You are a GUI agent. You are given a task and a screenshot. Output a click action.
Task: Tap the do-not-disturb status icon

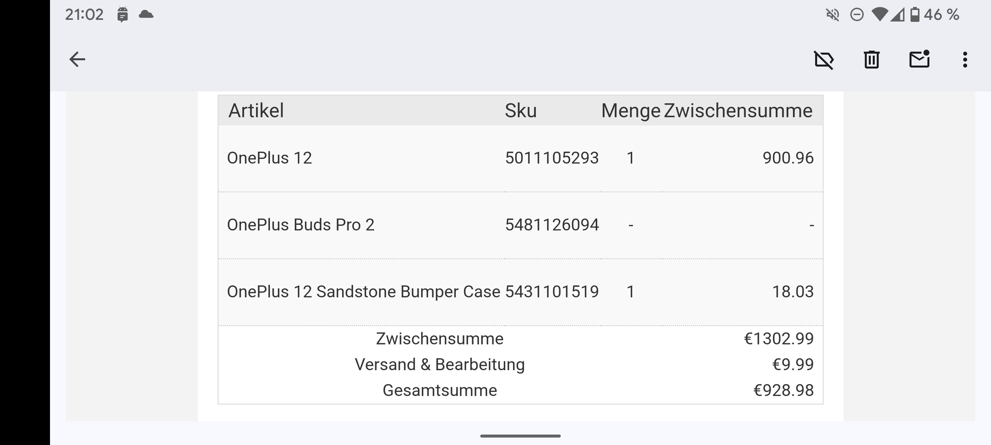[857, 14]
